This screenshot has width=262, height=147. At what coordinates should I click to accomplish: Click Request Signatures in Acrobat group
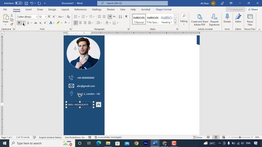[x=214, y=20]
